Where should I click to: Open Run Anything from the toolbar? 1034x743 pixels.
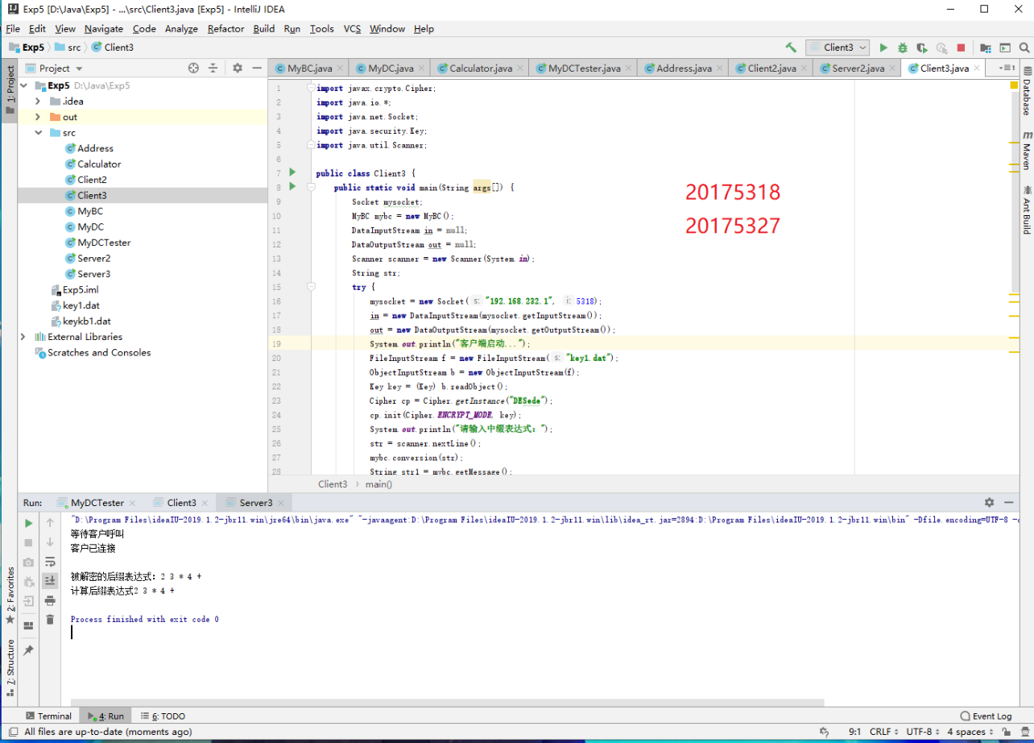(1005, 48)
